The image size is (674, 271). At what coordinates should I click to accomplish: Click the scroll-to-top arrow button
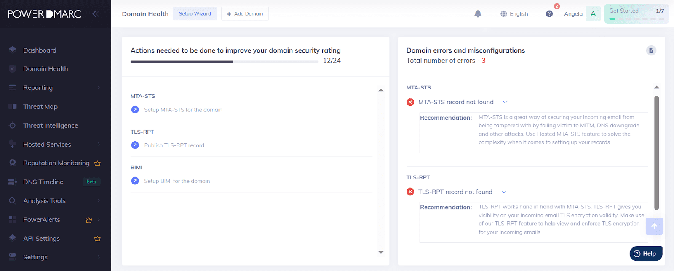point(654,226)
